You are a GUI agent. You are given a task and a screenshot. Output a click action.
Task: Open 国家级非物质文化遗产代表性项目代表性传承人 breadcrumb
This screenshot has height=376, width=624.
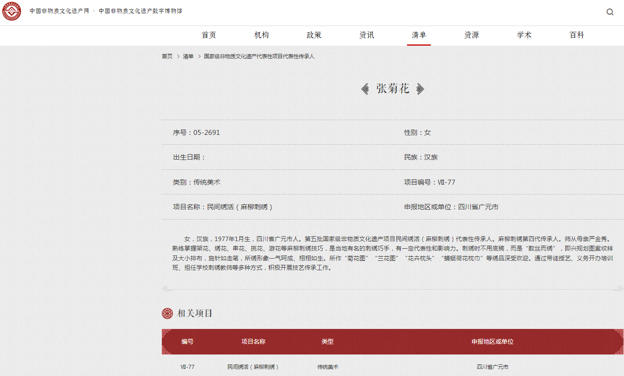[259, 56]
